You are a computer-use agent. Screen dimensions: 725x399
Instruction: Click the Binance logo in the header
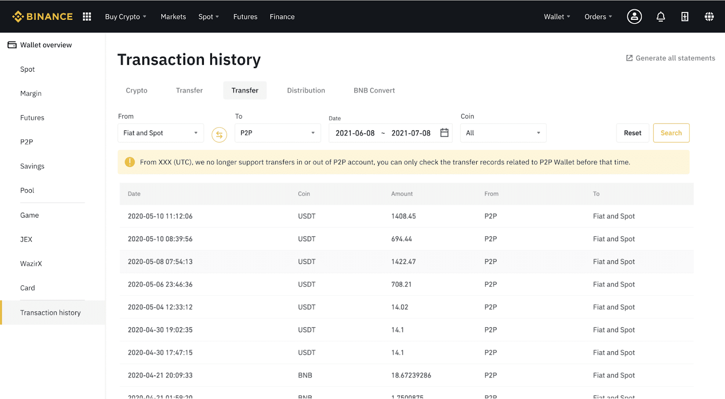tap(43, 17)
